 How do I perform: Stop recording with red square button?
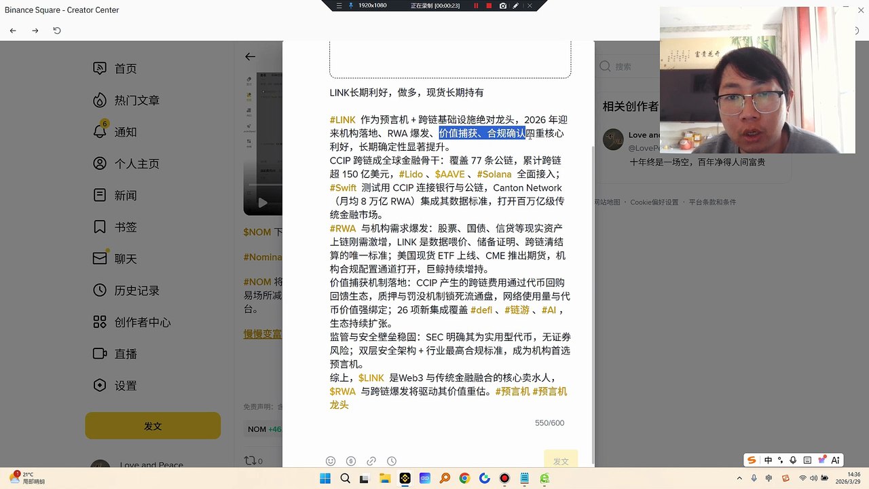489,5
